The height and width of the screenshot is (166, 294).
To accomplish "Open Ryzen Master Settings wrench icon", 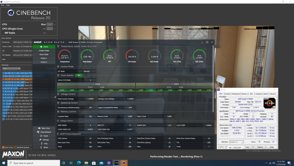I will [x=40, y=140].
